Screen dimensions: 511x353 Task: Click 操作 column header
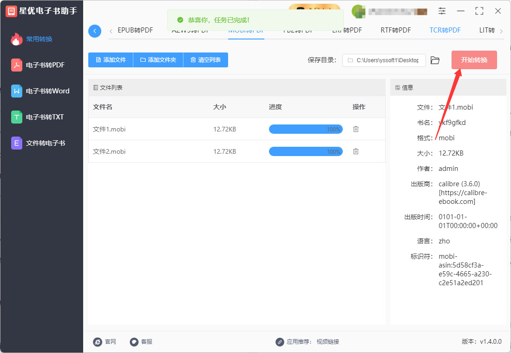click(x=359, y=107)
